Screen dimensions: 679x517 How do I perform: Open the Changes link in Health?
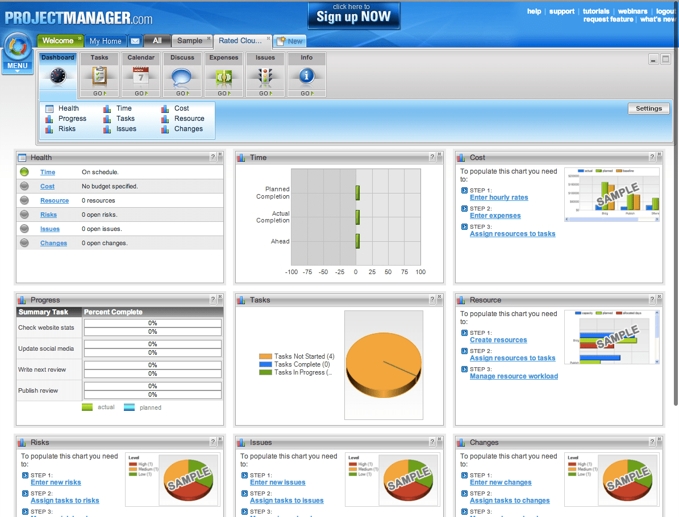pyautogui.click(x=54, y=243)
